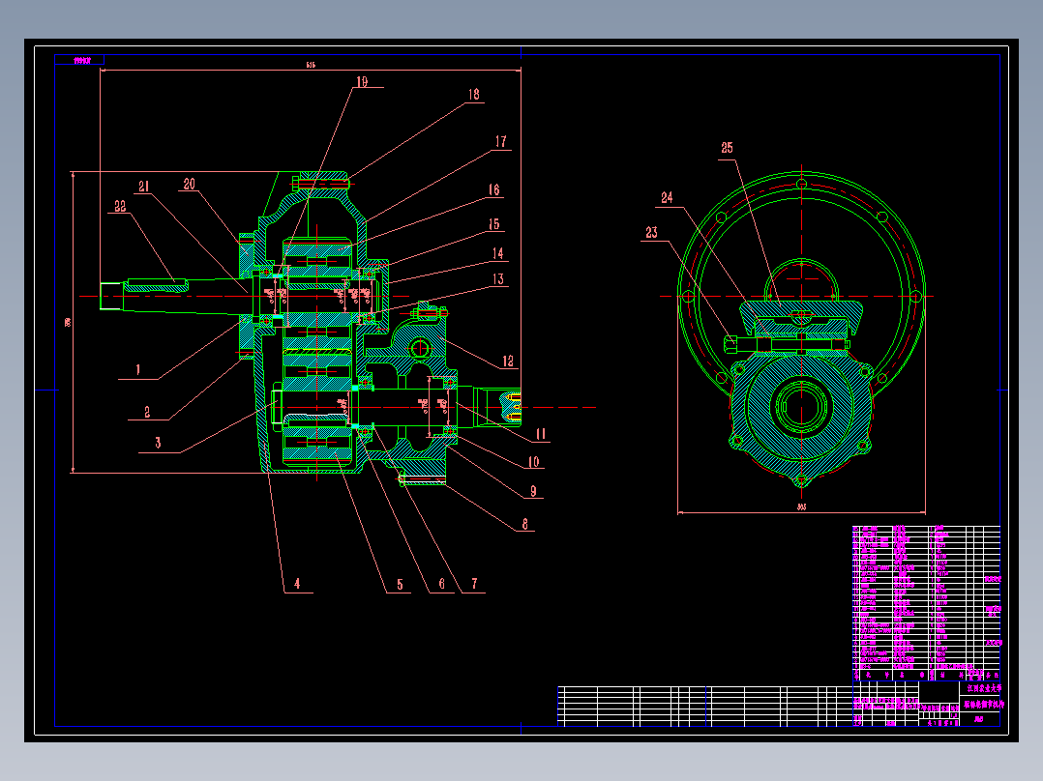The width and height of the screenshot is (1043, 781).
Task: Select part callout number 8
Action: 524,525
